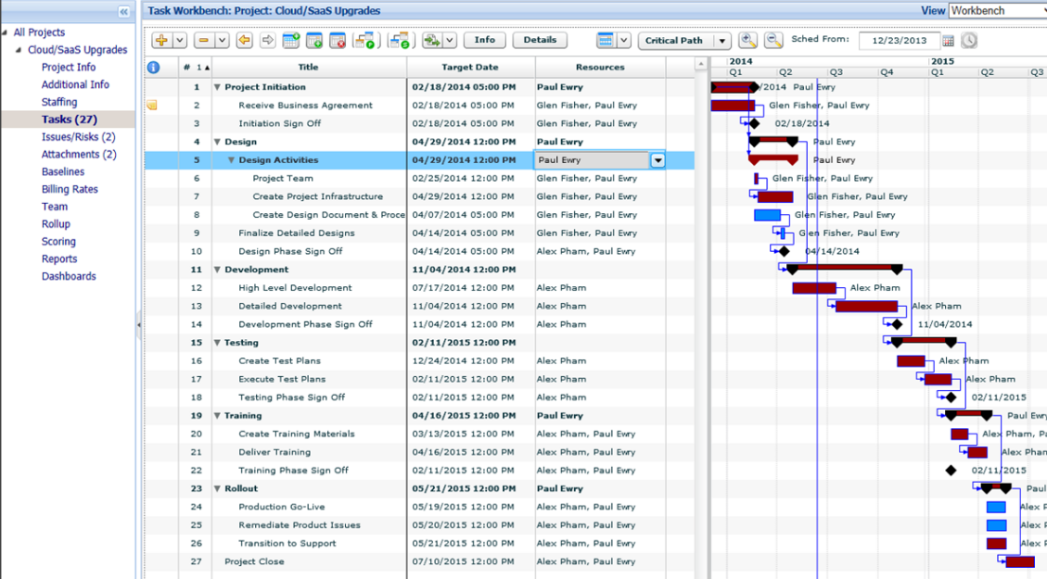The image size is (1047, 579).
Task: Open the Critical Path dropdown
Action: (721, 41)
